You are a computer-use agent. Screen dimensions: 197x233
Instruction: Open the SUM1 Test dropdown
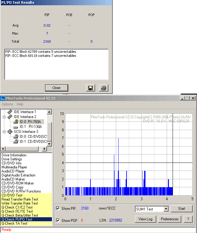click(x=166, y=209)
